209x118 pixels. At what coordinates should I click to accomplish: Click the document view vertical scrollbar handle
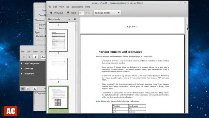pos(187,27)
